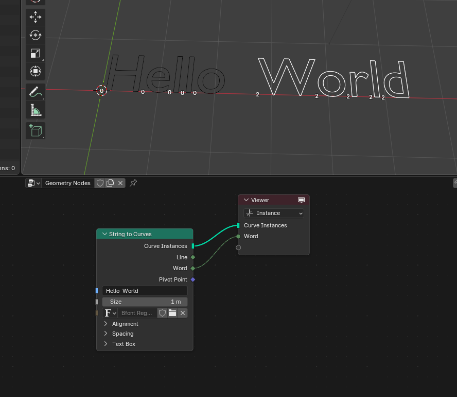Screen dimensions: 457x397
Task: Click the Viewer node header title
Action: [260, 200]
